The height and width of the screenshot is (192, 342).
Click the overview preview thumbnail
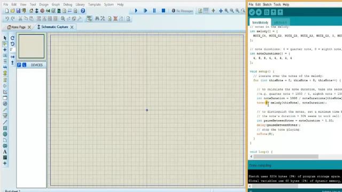(x=32, y=46)
